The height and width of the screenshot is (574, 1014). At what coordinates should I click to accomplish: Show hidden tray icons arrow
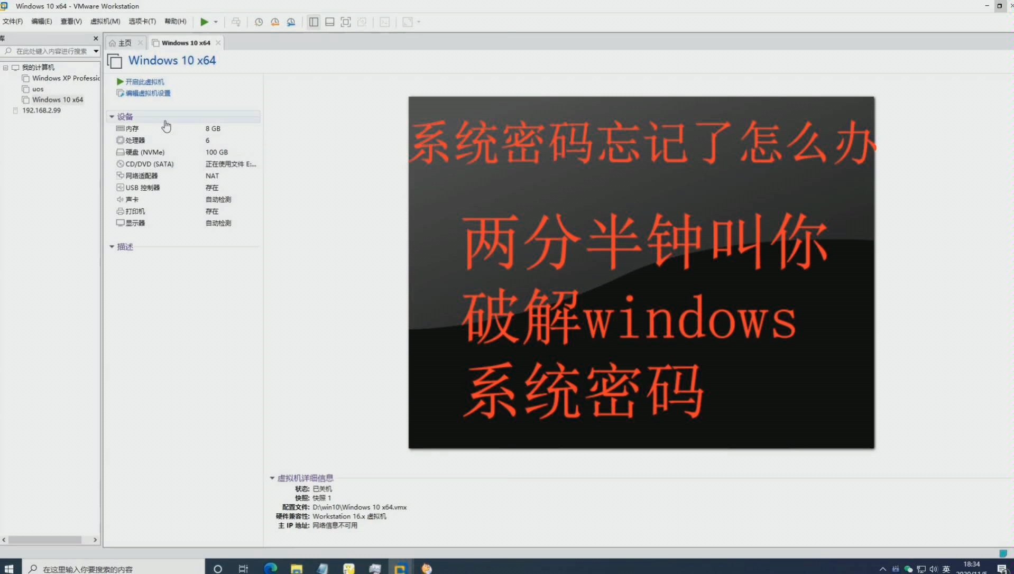click(882, 569)
